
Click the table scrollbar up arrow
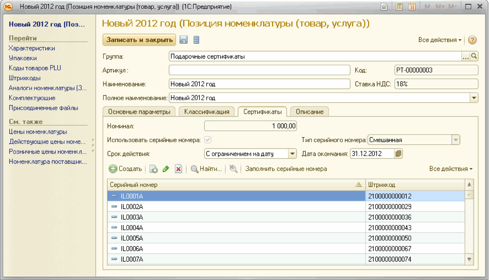(x=470, y=185)
